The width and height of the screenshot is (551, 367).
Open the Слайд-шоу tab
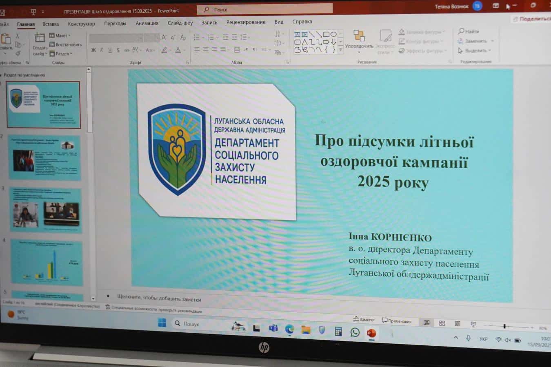point(180,23)
